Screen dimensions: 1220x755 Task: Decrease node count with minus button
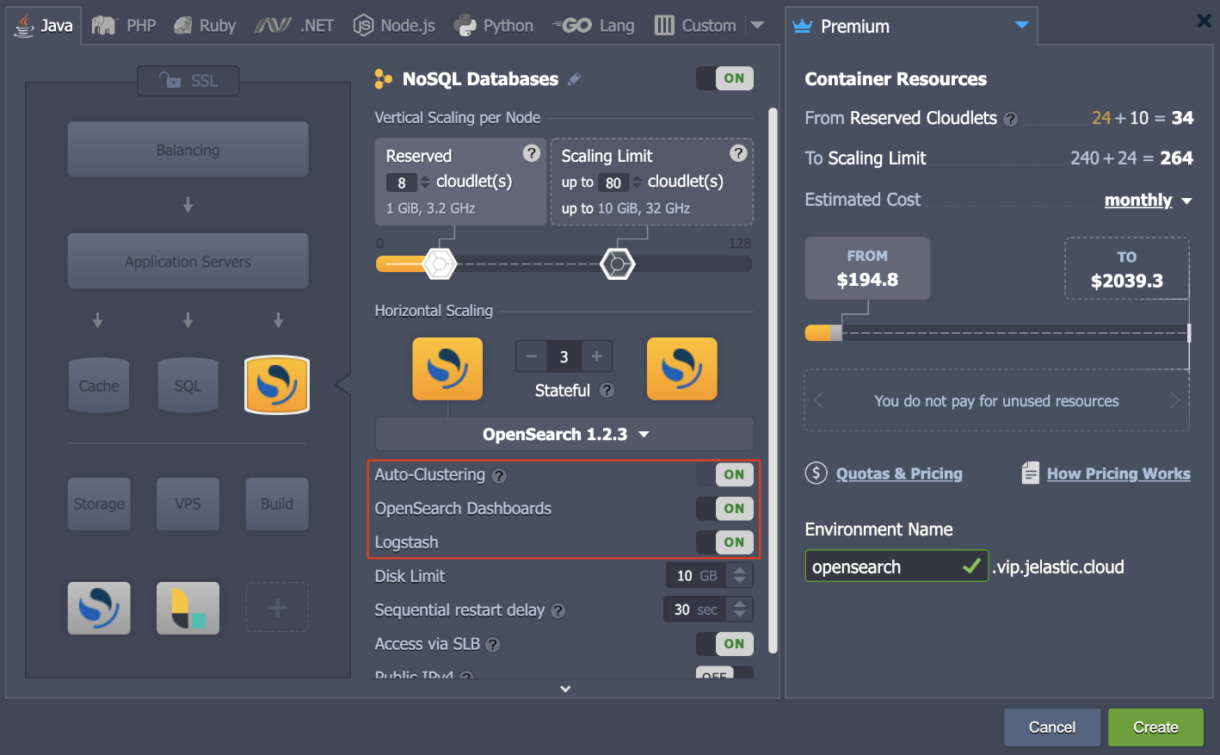click(532, 356)
